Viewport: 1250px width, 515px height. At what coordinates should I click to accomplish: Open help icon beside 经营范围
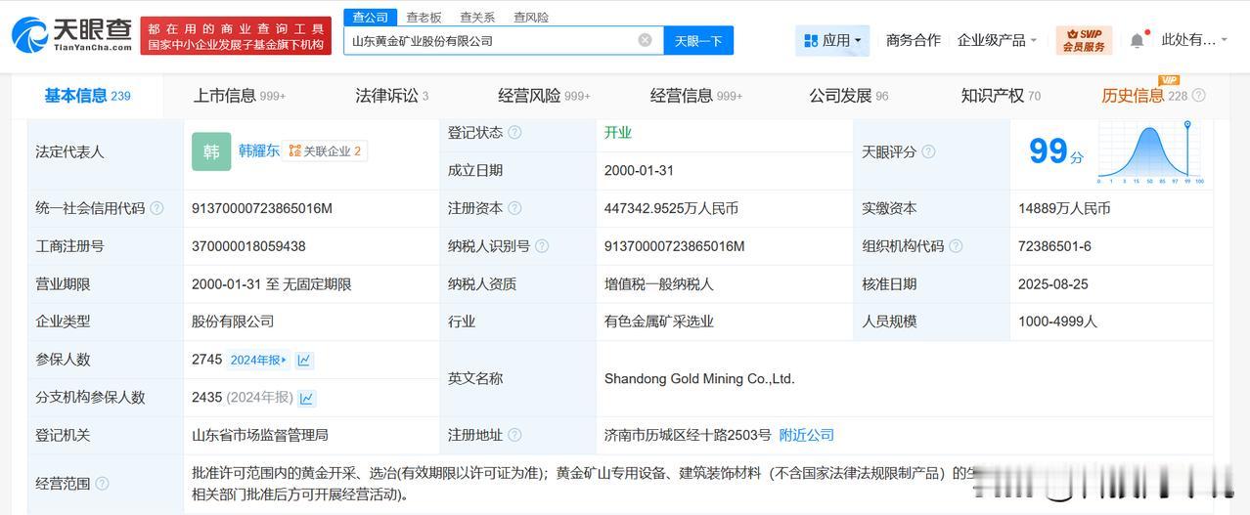pyautogui.click(x=102, y=484)
